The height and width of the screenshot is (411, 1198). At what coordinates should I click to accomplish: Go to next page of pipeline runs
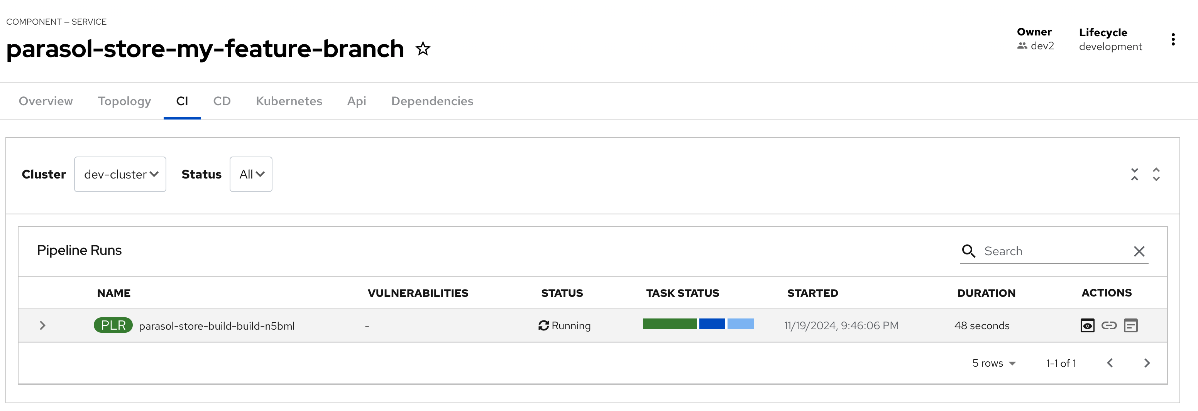[x=1147, y=363]
